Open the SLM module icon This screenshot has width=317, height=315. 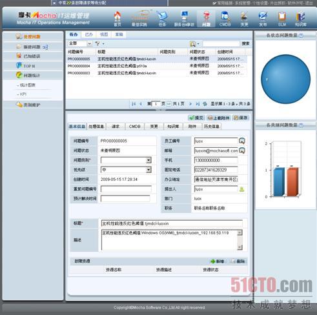pyautogui.click(x=281, y=18)
